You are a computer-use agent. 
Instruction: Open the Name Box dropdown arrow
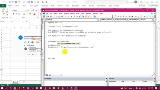click(11, 21)
